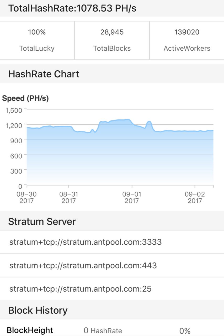This screenshot has width=224, height=336.
Task: Pick the 09-01 2017 date on chart axis
Action: (x=132, y=197)
